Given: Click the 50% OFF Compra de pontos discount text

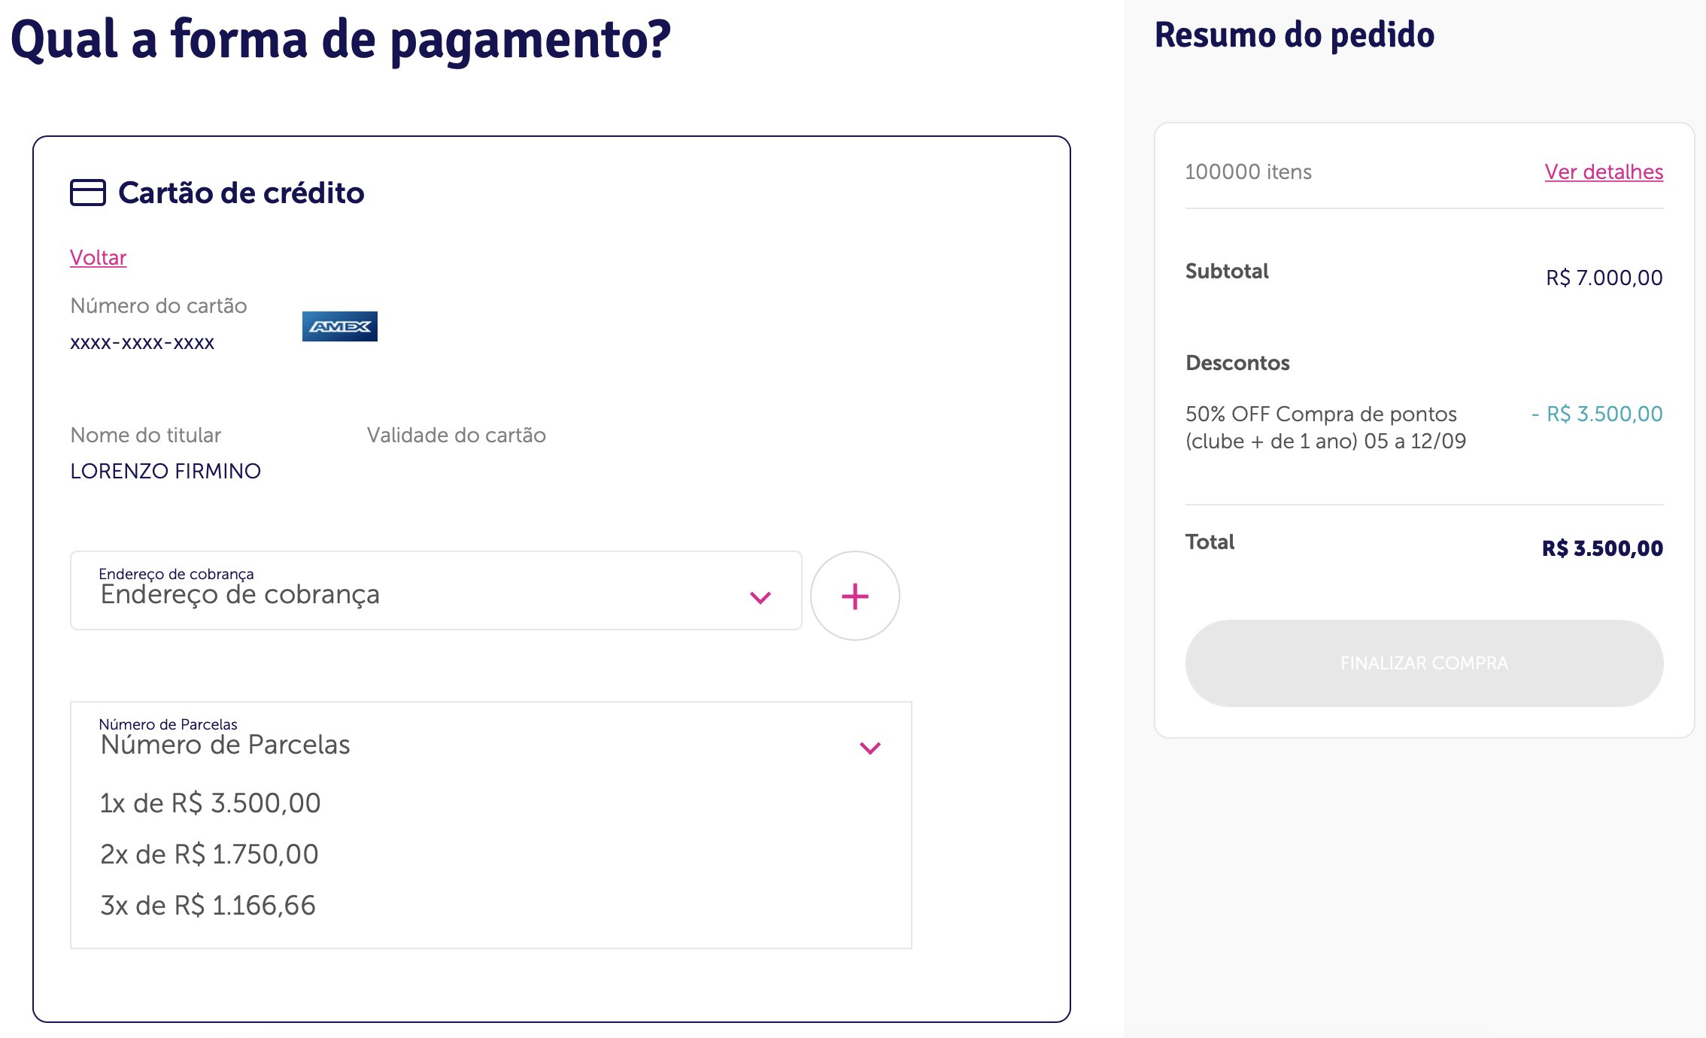Looking at the screenshot, I should (x=1325, y=427).
